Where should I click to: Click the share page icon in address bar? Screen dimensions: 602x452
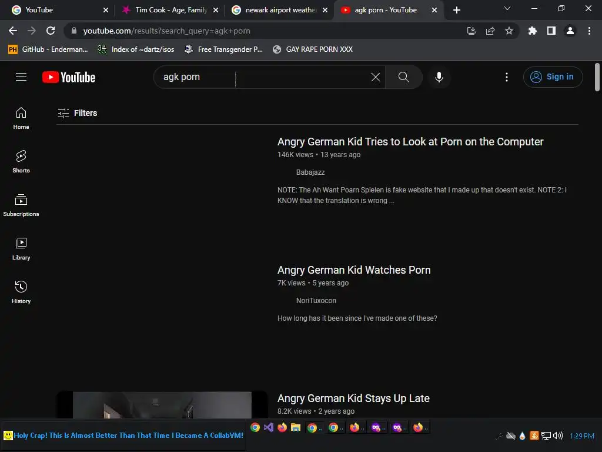(x=490, y=31)
